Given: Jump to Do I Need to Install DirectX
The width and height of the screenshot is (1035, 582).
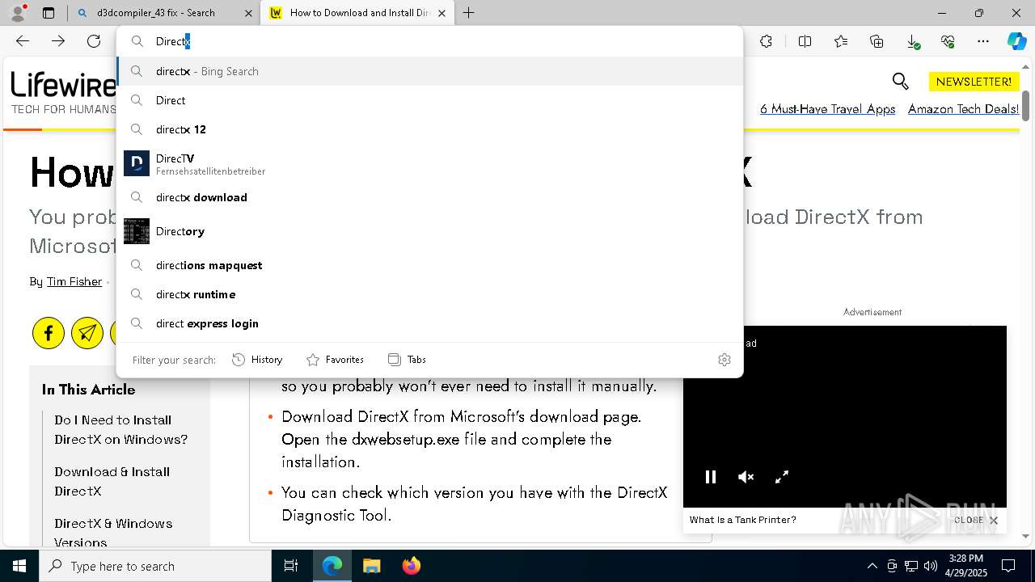Looking at the screenshot, I should pyautogui.click(x=121, y=430).
